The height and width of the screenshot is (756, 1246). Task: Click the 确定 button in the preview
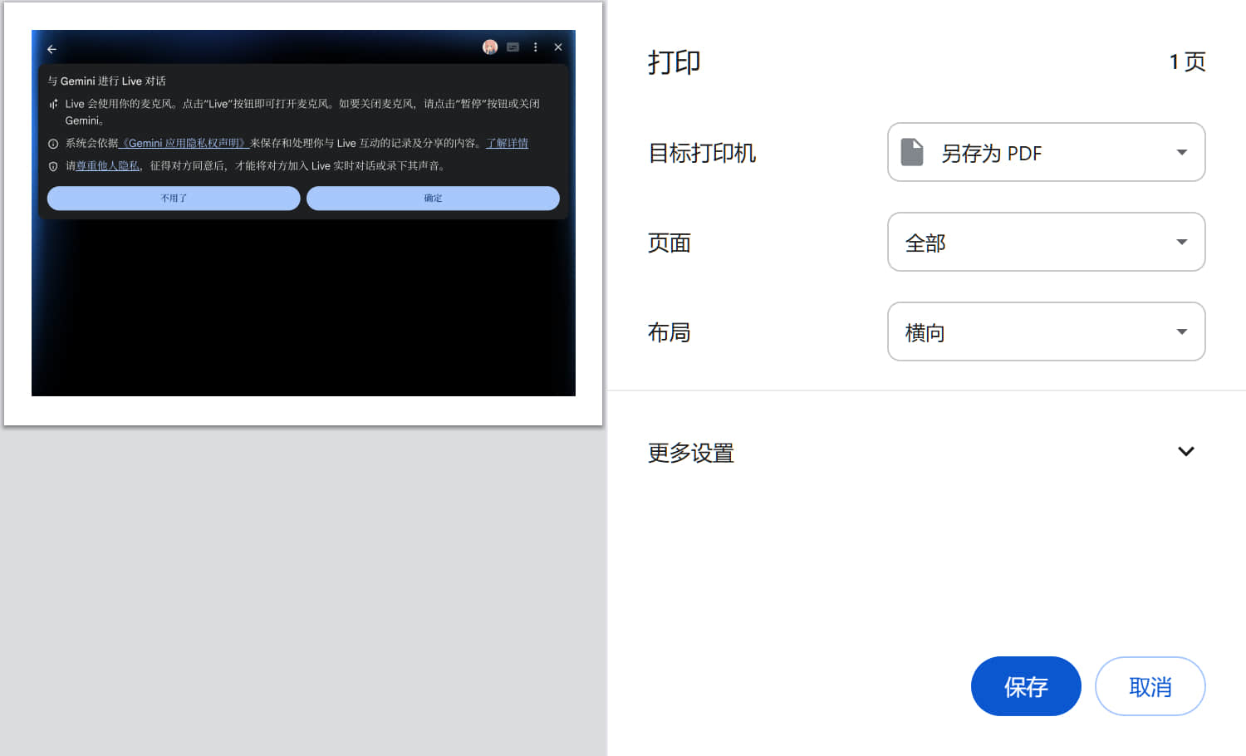(x=433, y=198)
